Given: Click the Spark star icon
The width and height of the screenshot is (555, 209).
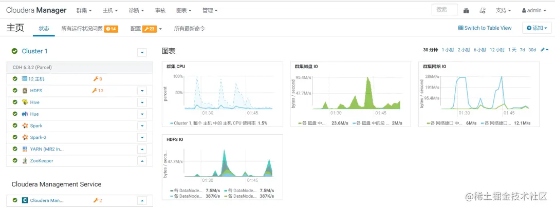Looking at the screenshot, I should 25,126.
